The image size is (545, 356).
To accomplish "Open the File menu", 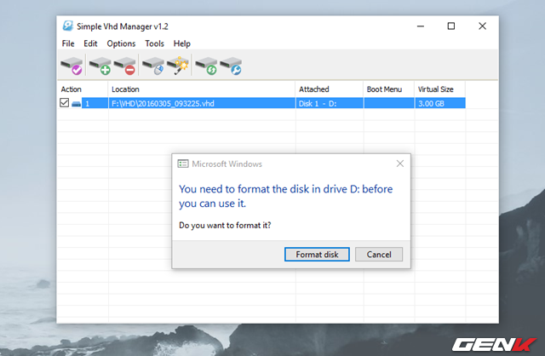I will point(68,43).
